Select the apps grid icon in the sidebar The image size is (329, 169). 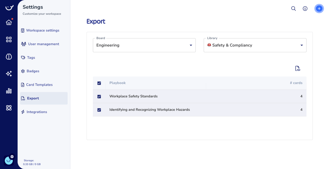(9, 39)
